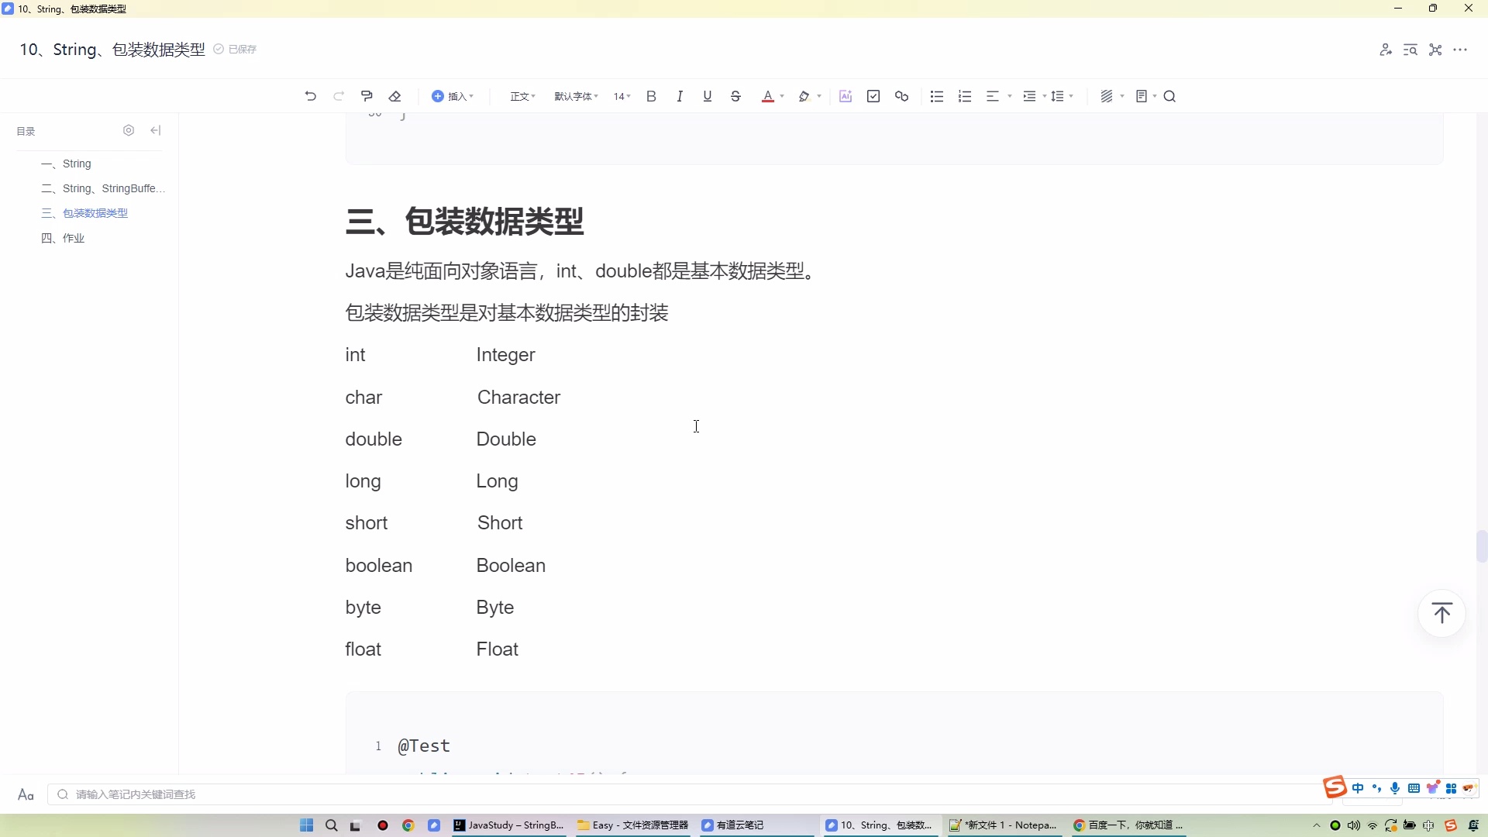The height and width of the screenshot is (837, 1488).
Task: Open the 插入 insert dropdown
Action: tap(453, 95)
